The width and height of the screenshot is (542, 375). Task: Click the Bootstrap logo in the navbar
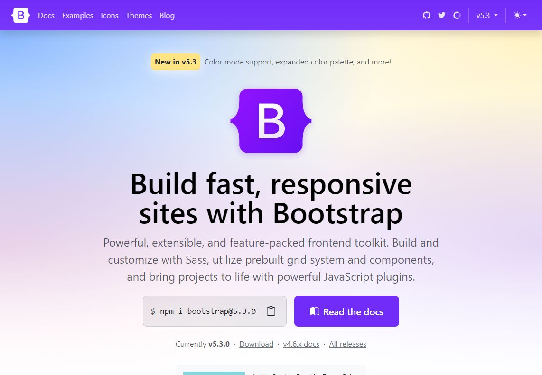click(21, 15)
